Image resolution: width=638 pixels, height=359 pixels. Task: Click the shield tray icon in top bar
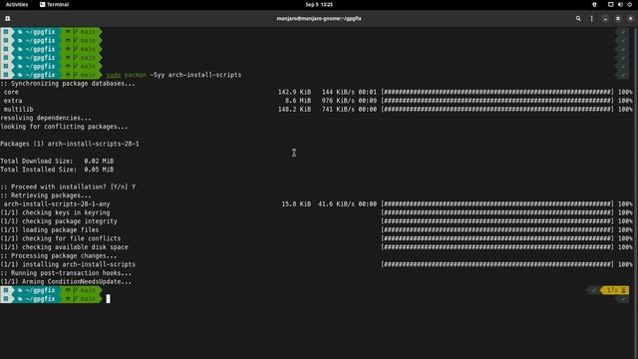594,4
